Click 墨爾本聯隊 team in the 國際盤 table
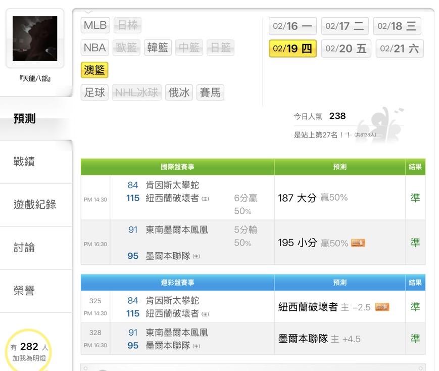 tap(168, 256)
